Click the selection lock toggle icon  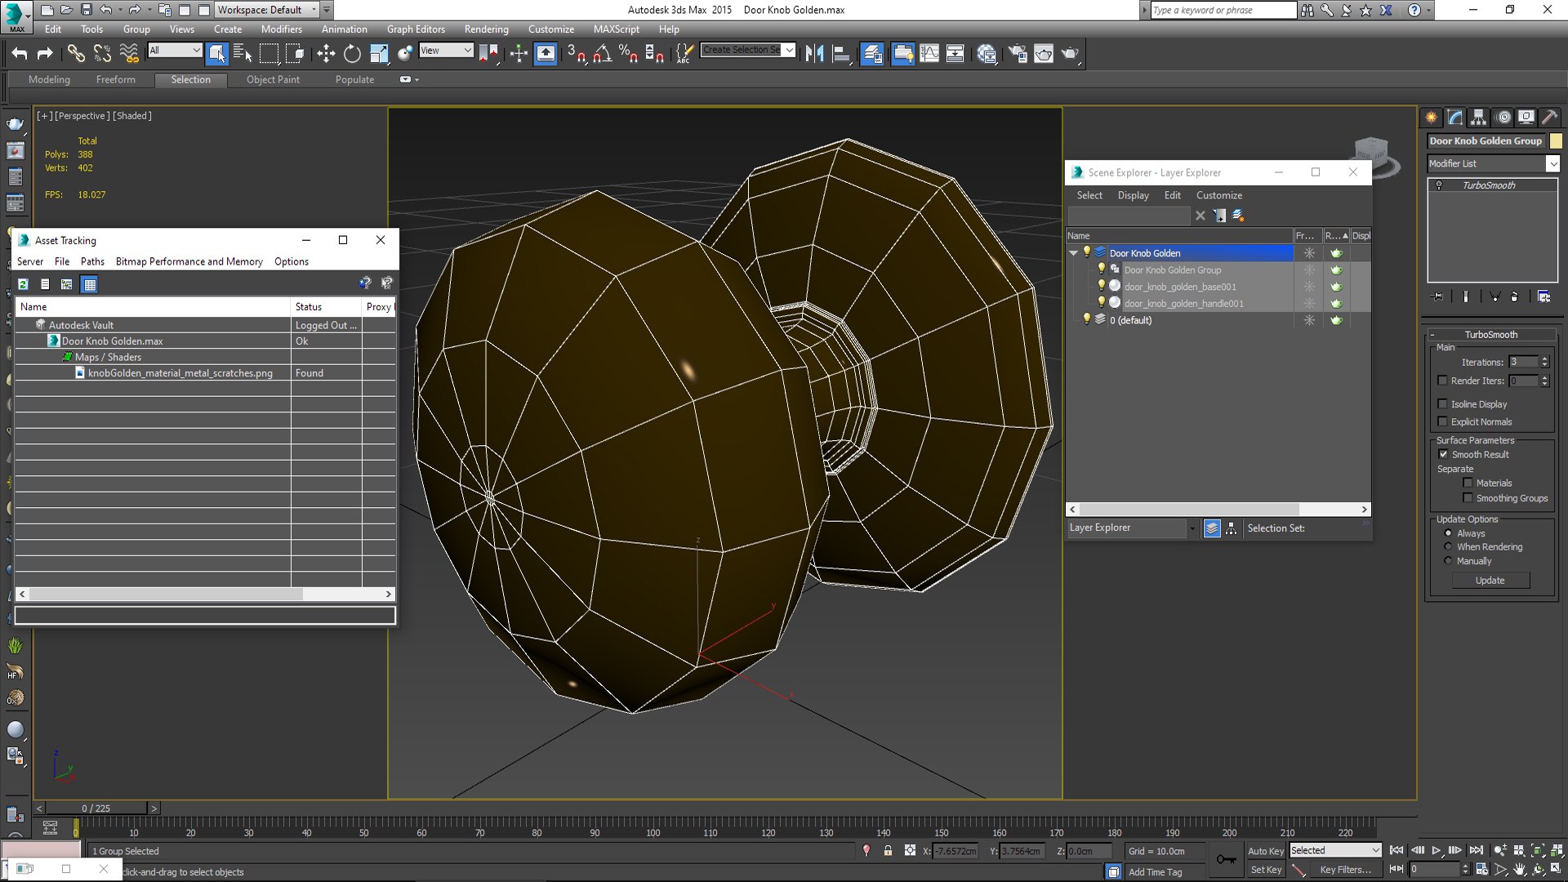coord(888,851)
